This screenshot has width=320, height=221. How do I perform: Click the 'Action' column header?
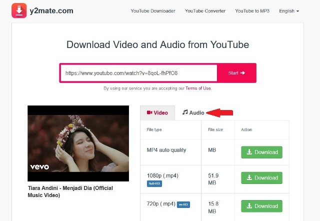click(x=246, y=129)
